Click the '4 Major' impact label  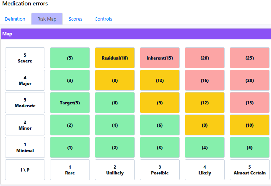tap(25, 80)
